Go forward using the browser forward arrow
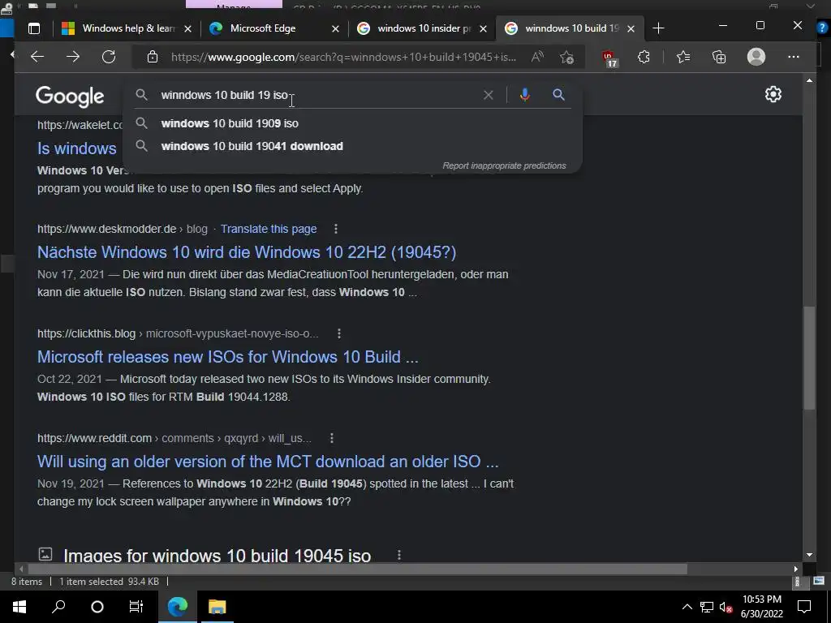 73,57
